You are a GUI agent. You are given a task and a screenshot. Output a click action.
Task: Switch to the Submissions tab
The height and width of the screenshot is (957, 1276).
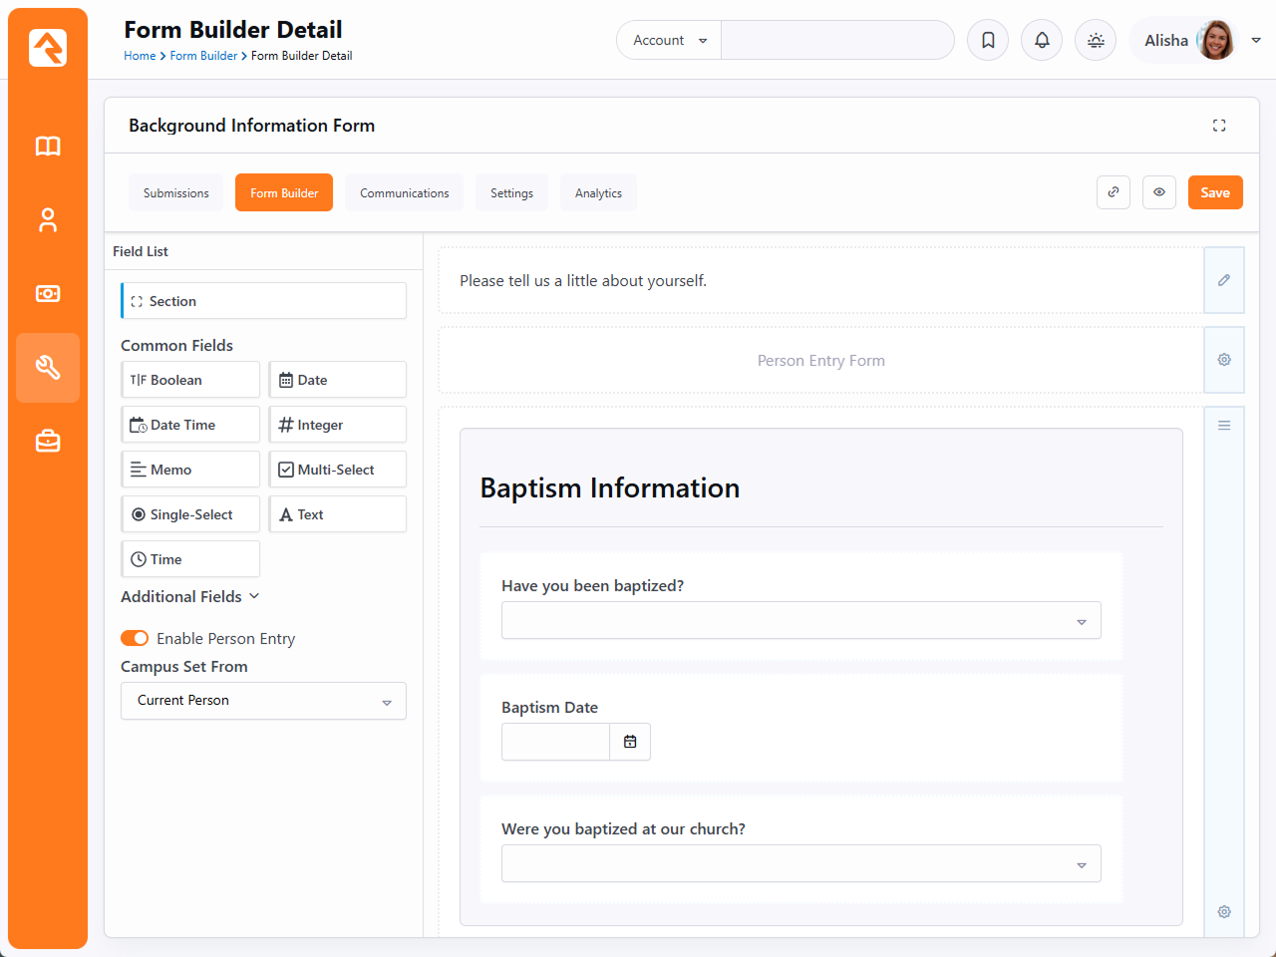176,192
